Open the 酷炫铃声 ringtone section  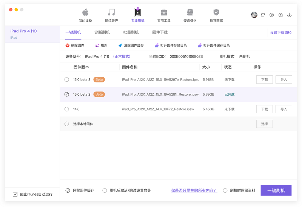tap(111, 15)
